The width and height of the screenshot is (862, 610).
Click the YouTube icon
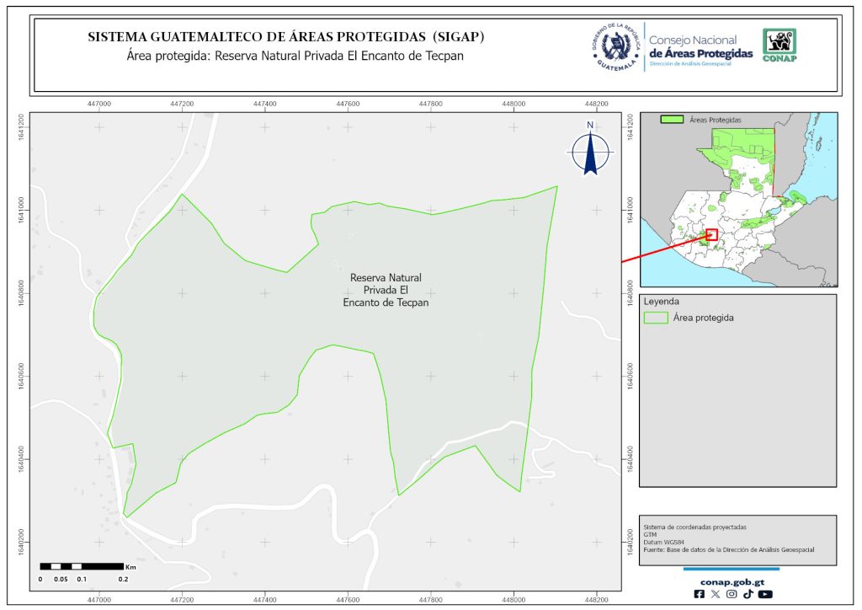tap(764, 594)
